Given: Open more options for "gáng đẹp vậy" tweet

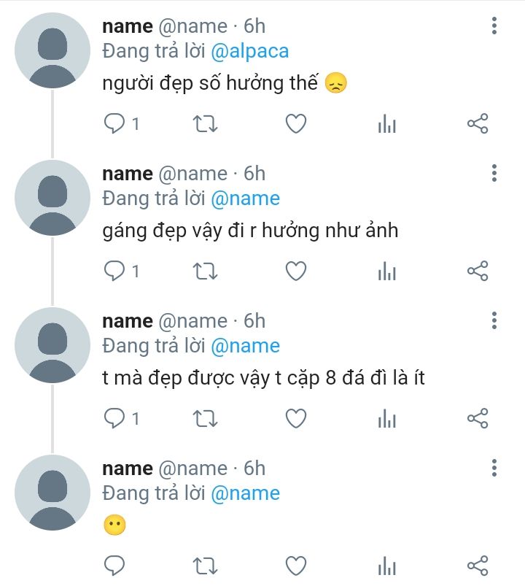Looking at the screenshot, I should click(494, 174).
